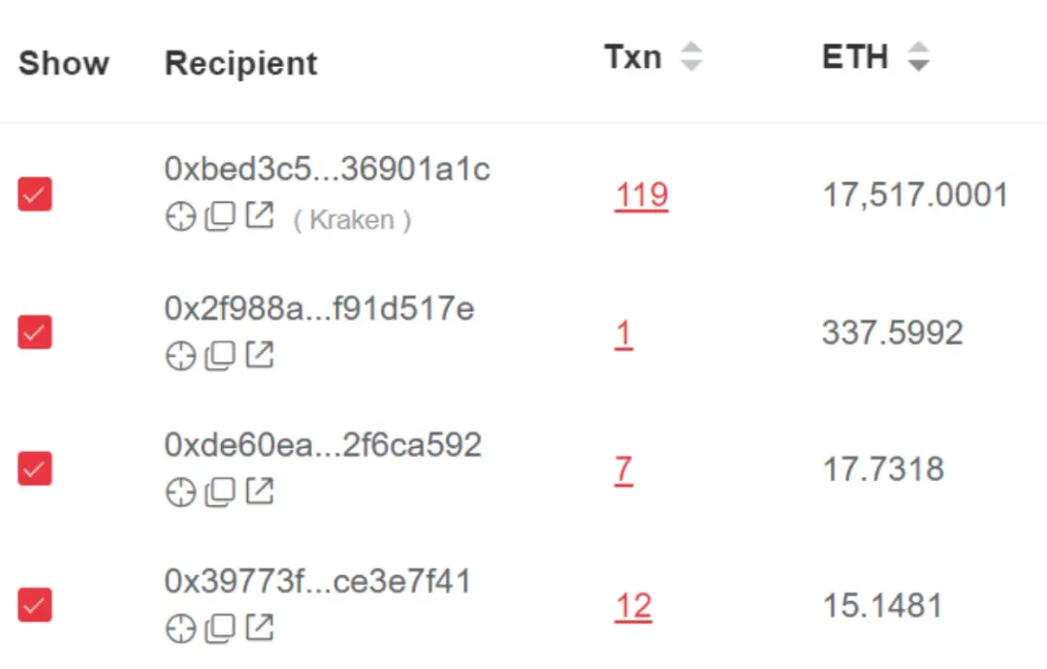Image resolution: width=1047 pixels, height=669 pixels.
Task: Open external link for 0xbed3c5...36901a1c
Action: [260, 217]
